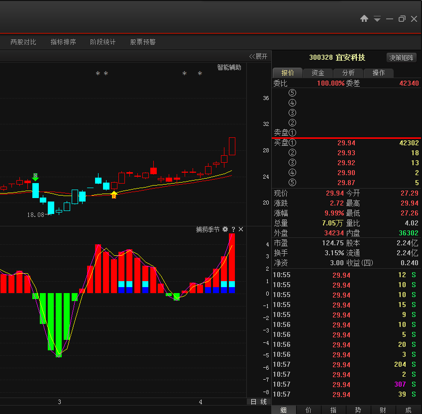
Task: Close the 捕捞季节 indicator panel
Action: pyautogui.click(x=241, y=229)
